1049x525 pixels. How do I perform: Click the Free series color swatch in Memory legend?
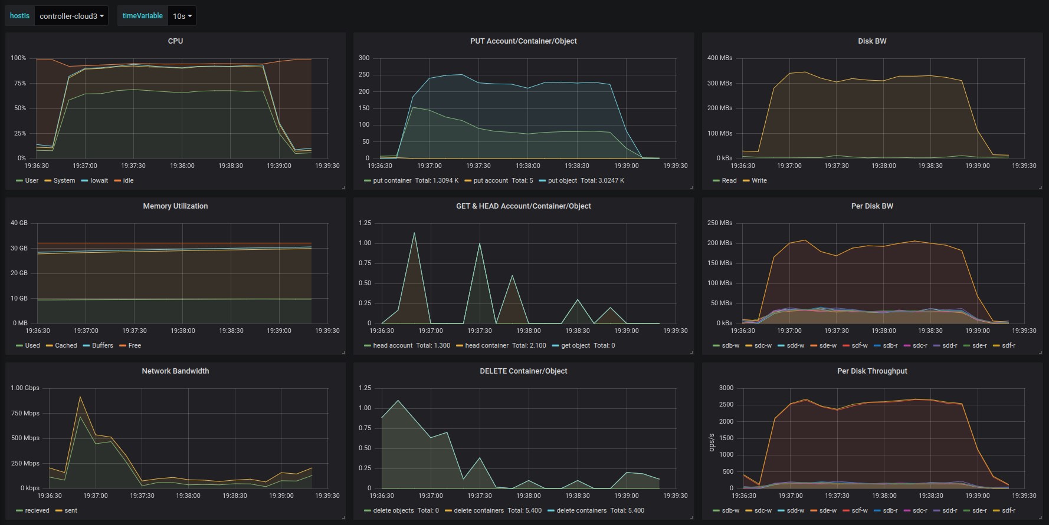click(123, 345)
